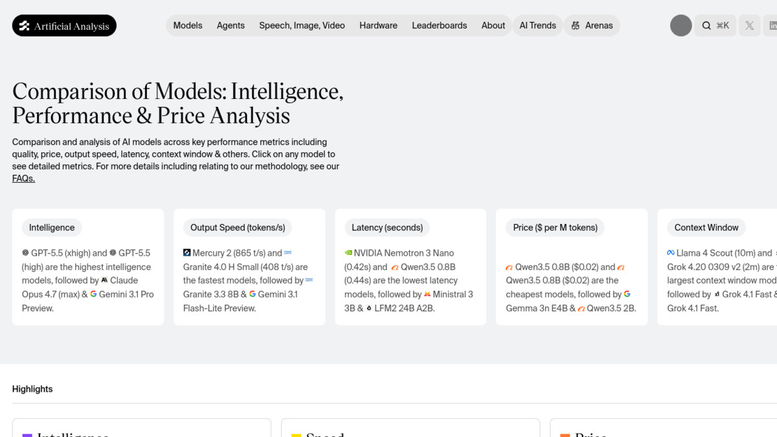The image size is (777, 437).
Task: Open the Hardware menu
Action: (378, 26)
